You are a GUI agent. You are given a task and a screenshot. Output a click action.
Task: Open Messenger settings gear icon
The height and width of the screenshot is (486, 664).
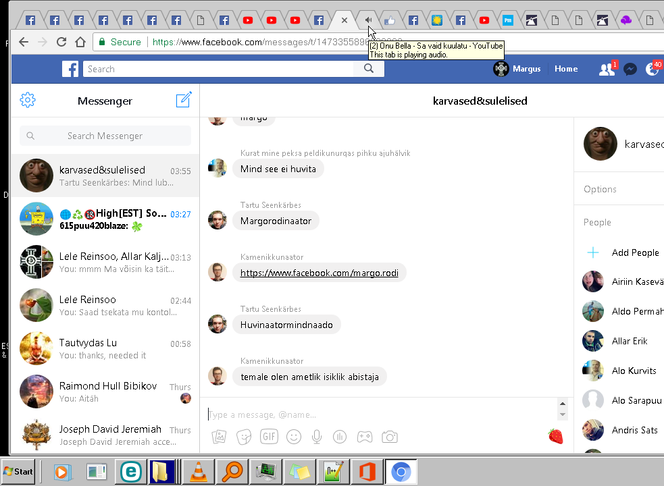[x=28, y=101]
